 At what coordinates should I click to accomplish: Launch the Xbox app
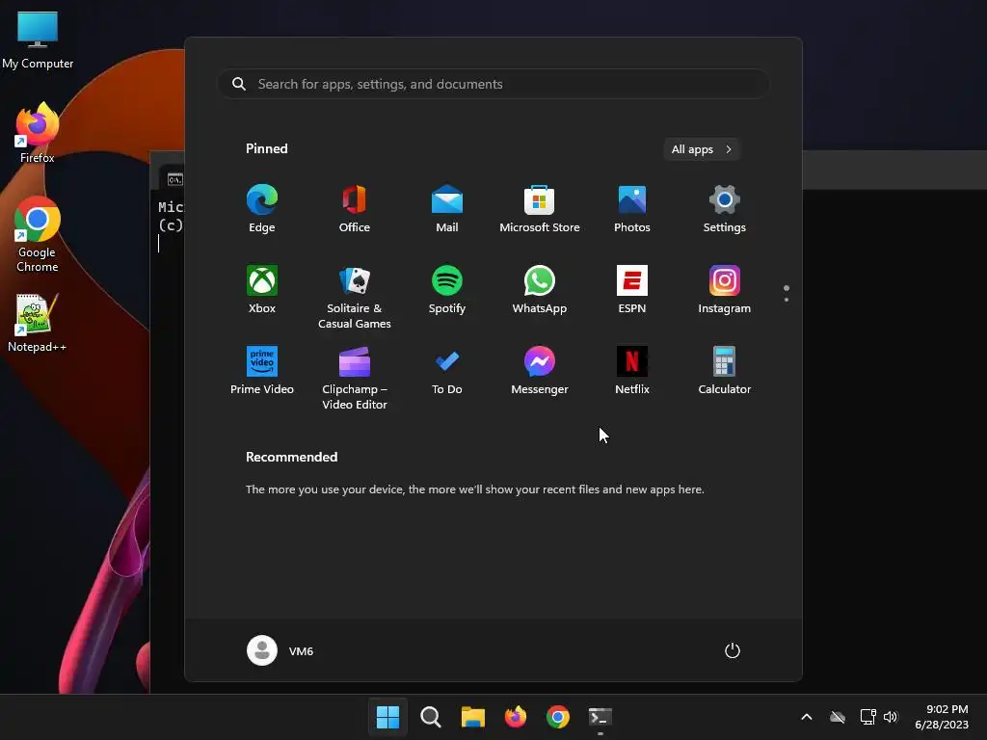[x=262, y=289]
